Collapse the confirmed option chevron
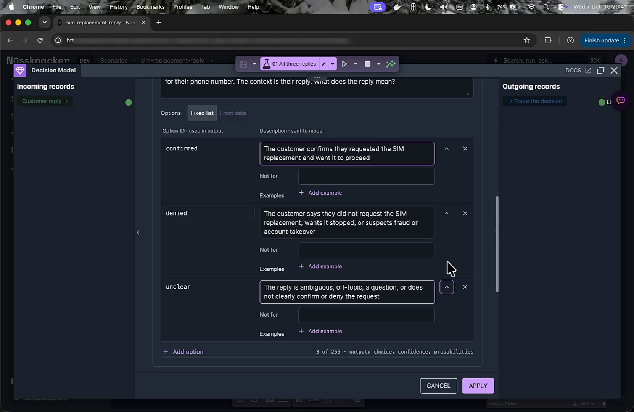This screenshot has width=634, height=412. coord(447,149)
